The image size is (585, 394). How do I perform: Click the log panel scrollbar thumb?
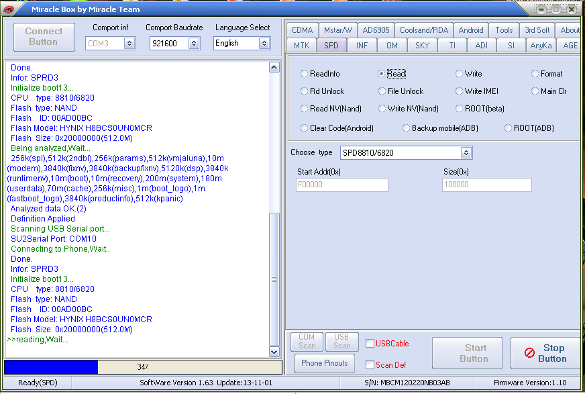click(274, 279)
